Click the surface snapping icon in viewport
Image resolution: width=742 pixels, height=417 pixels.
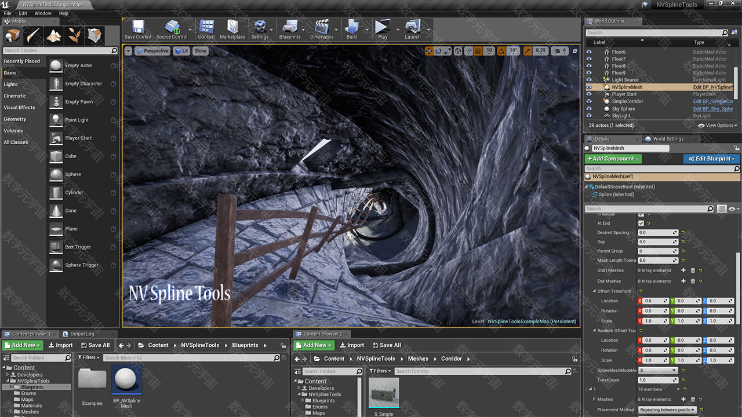click(x=468, y=51)
